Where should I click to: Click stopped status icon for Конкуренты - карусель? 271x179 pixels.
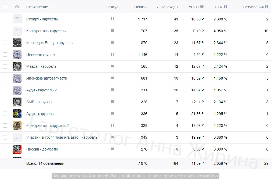pyautogui.click(x=112, y=31)
